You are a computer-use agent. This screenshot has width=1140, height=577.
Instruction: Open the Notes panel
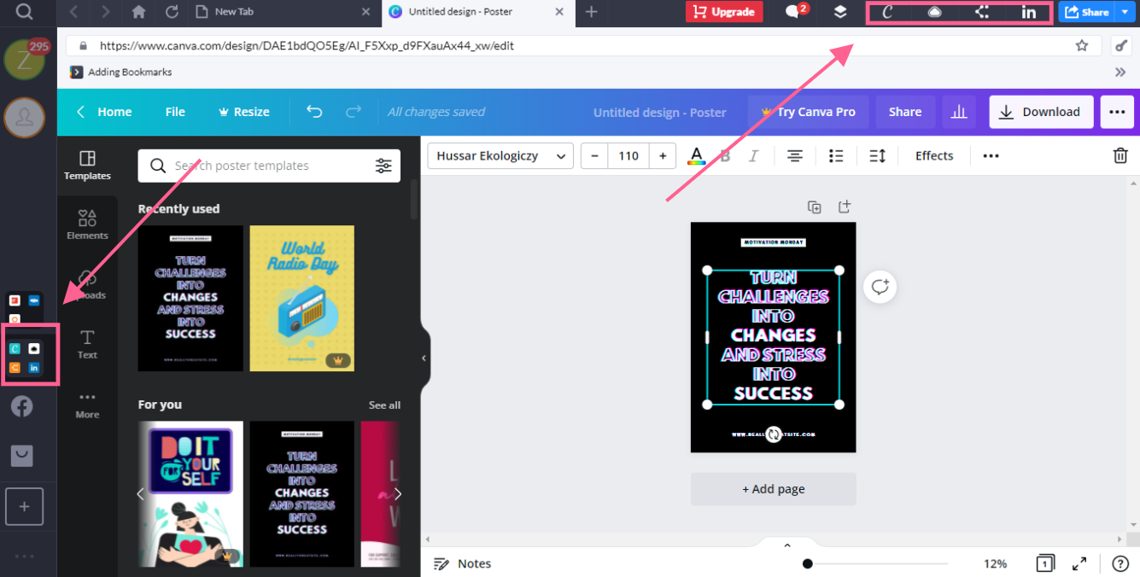(x=462, y=563)
